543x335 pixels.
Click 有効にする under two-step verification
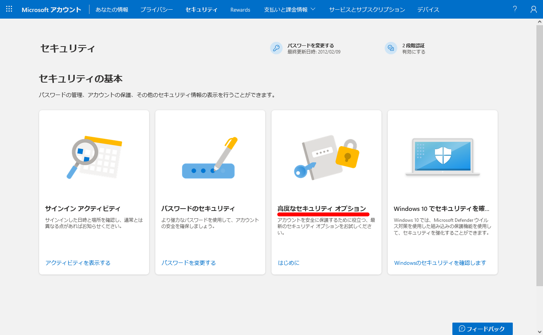[414, 52]
